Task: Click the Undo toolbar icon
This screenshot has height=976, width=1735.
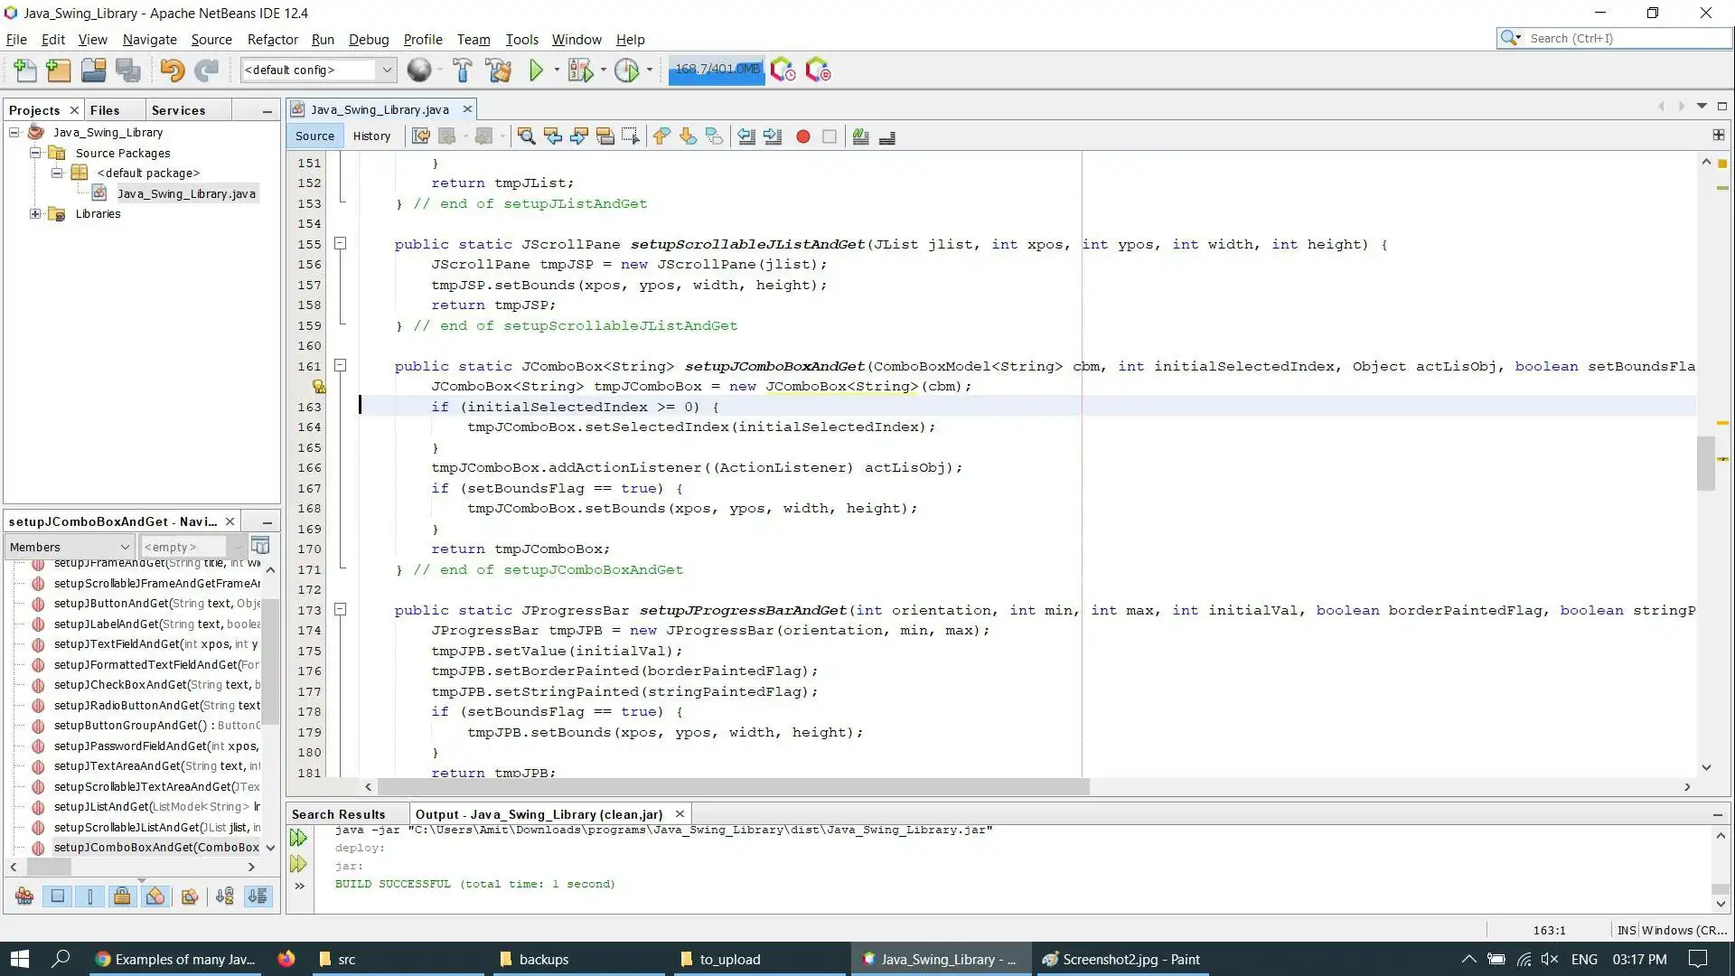Action: click(172, 70)
